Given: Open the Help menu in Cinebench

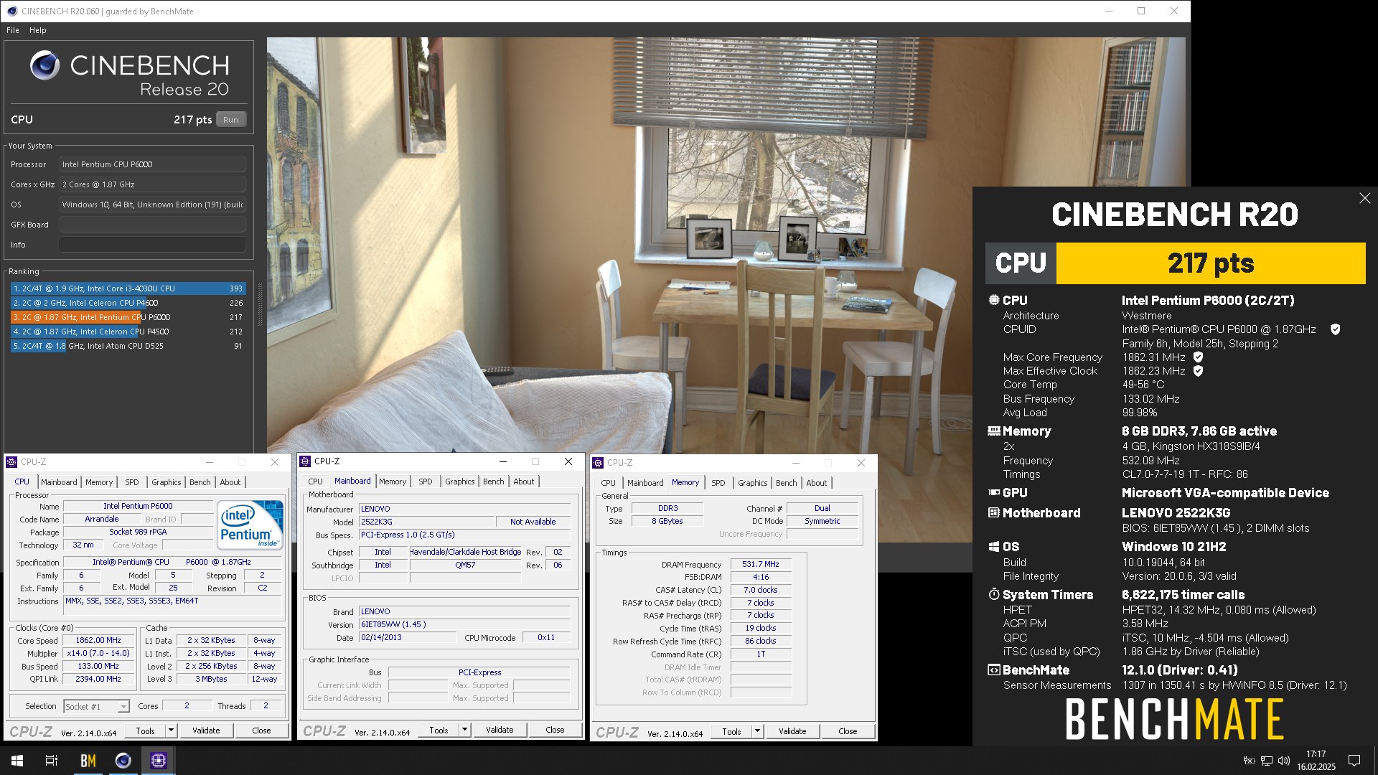Looking at the screenshot, I should (x=38, y=30).
